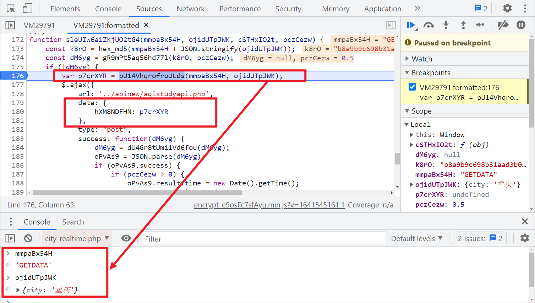Click line number 176 breakpoint marker
Screen dimensions: 535x303
(18, 76)
